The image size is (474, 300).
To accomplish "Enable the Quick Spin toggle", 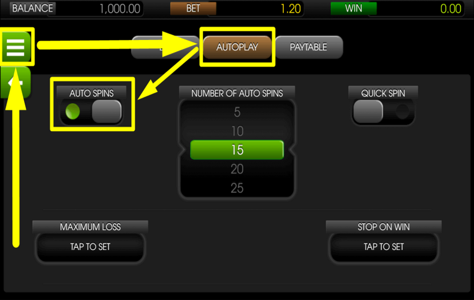I will click(383, 112).
